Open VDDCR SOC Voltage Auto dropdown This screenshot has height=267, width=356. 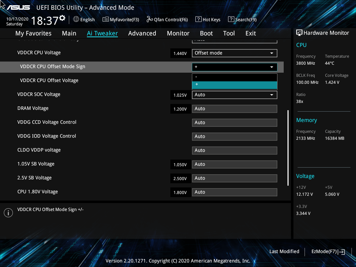(x=235, y=95)
